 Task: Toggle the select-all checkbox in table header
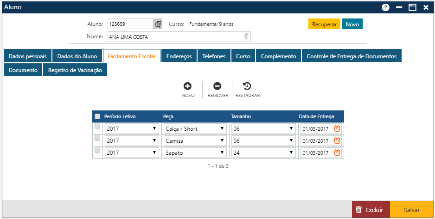click(x=97, y=116)
